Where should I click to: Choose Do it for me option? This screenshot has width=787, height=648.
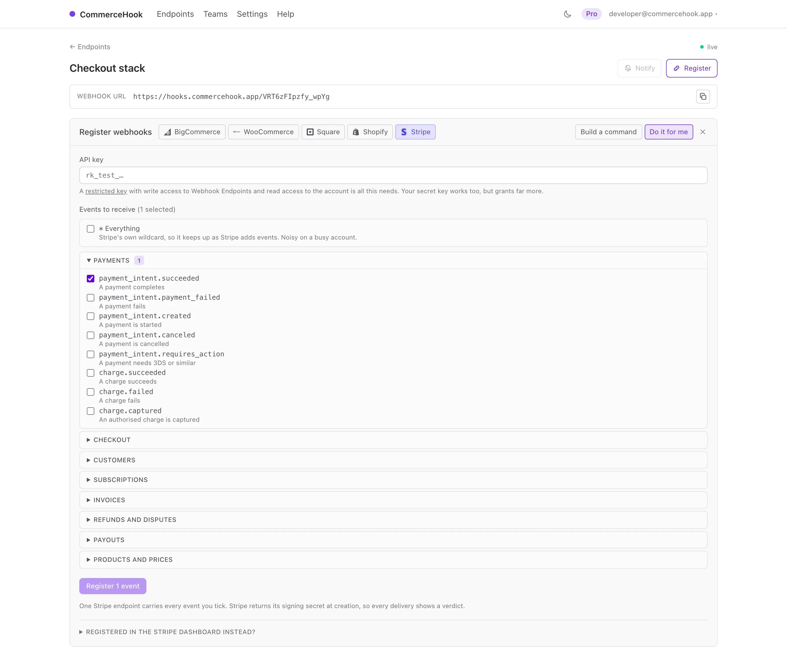click(x=669, y=132)
